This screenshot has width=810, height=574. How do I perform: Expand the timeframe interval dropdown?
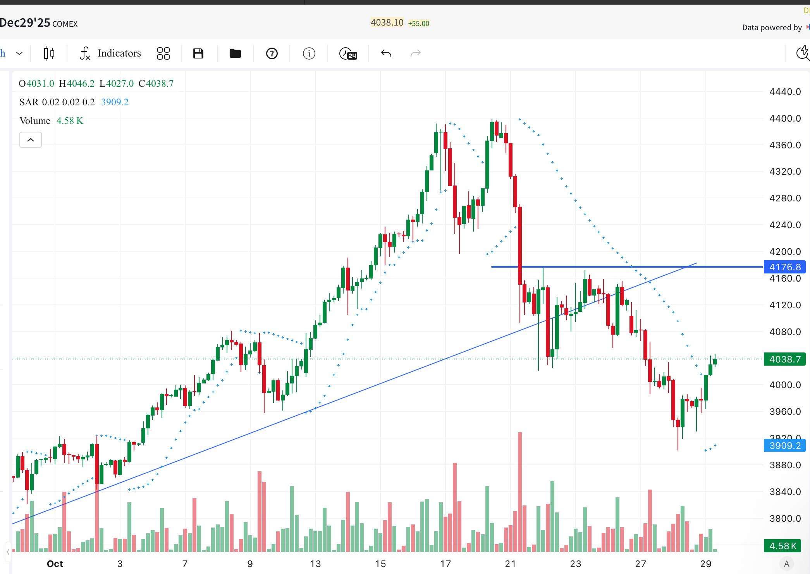tap(19, 53)
